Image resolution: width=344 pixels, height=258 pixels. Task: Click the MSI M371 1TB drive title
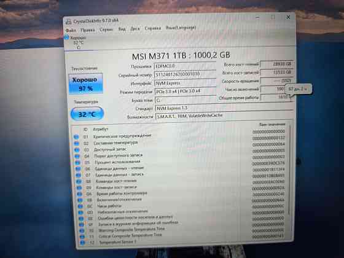(x=181, y=56)
